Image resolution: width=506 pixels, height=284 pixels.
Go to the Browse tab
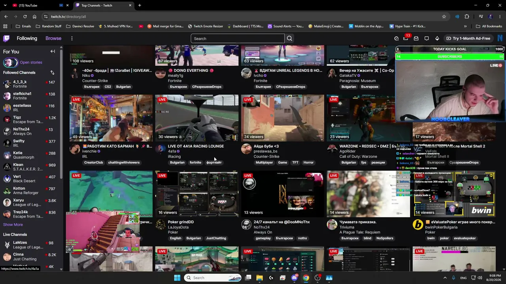[x=53, y=38]
